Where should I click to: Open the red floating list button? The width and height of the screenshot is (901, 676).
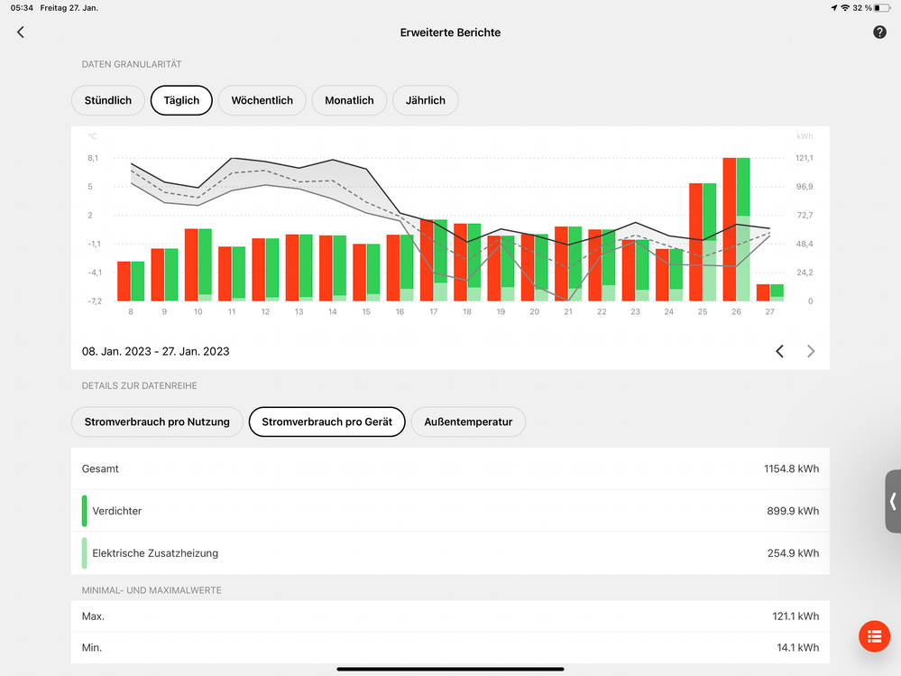pyautogui.click(x=873, y=636)
